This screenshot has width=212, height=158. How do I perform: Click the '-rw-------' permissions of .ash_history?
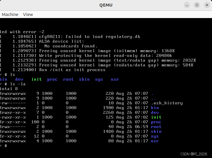(13, 103)
